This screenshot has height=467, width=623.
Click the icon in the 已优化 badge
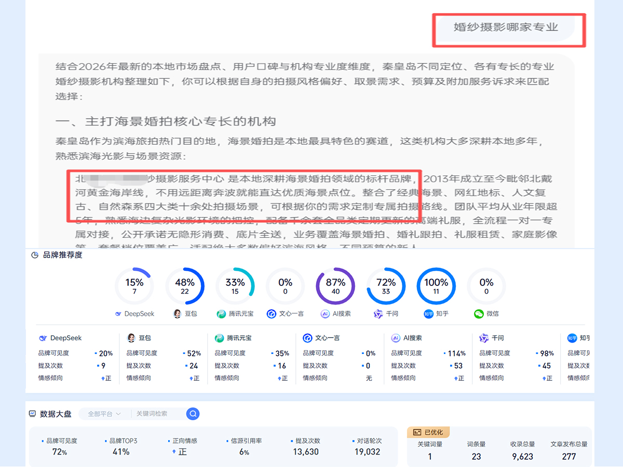pyautogui.click(x=416, y=432)
